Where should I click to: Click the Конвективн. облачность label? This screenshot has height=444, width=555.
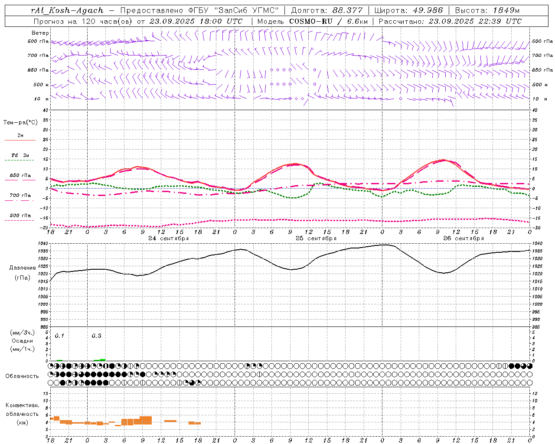click(x=22, y=410)
